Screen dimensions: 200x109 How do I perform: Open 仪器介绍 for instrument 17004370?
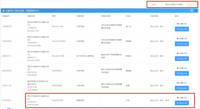182,24
